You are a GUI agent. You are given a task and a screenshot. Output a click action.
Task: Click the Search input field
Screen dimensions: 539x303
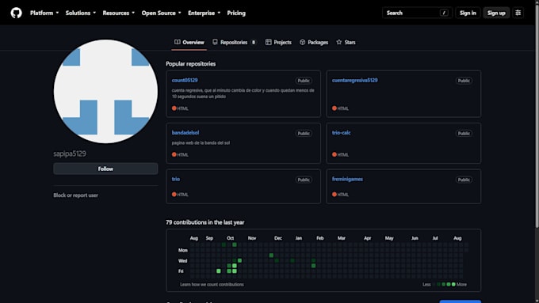417,13
